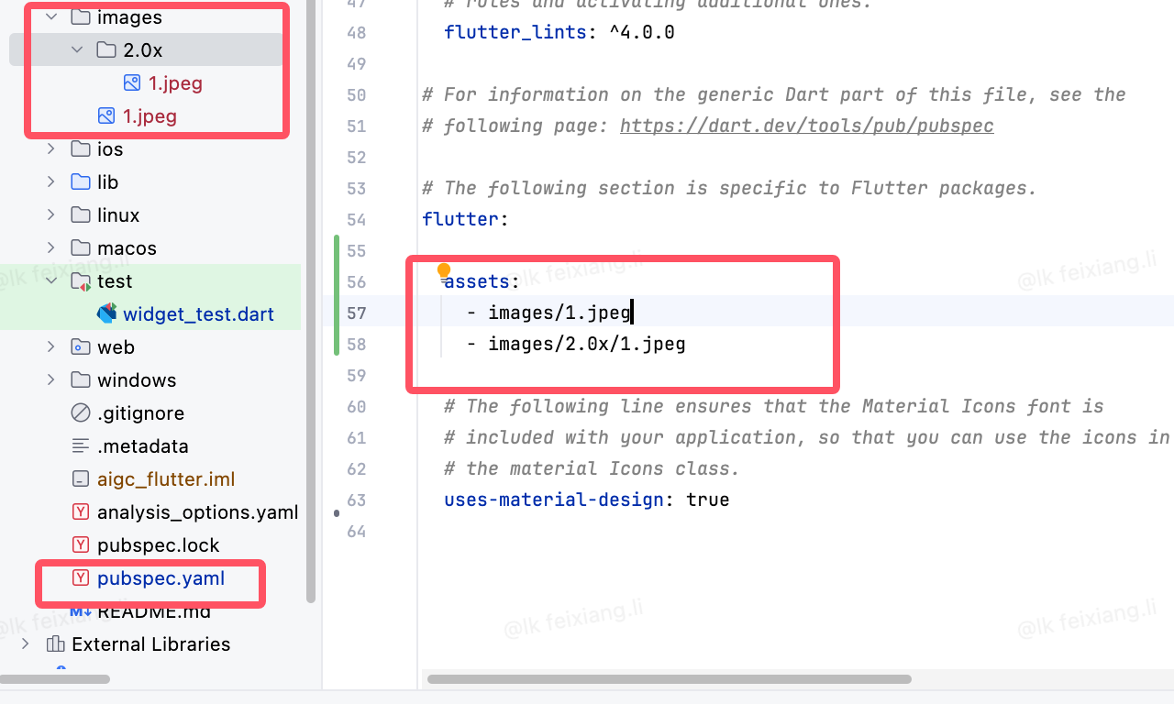1174x704 pixels.
Task: Select aigc_flutter.iml in the project tree
Action: (166, 478)
